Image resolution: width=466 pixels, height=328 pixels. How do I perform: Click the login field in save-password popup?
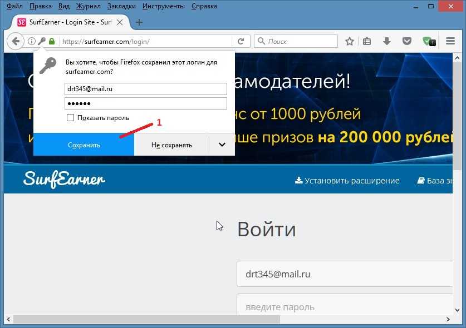tap(146, 89)
